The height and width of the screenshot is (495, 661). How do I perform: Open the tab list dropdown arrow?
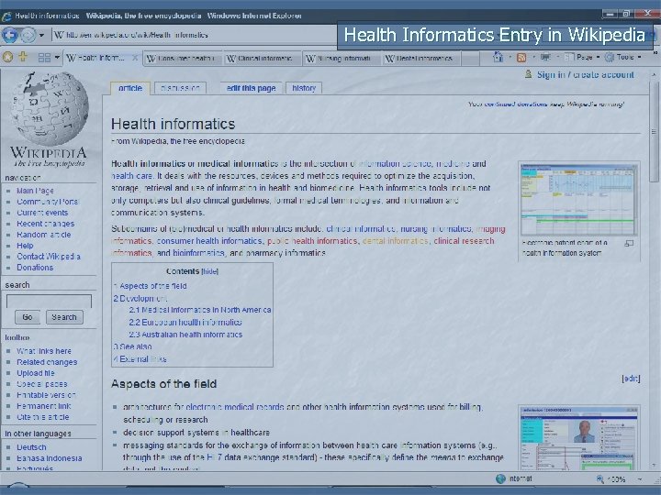(57, 57)
